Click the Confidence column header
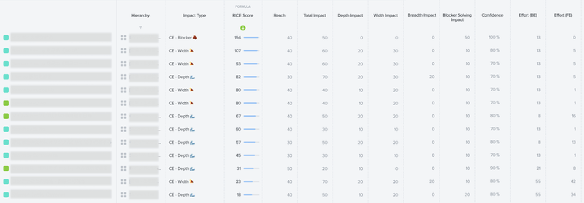Image resolution: width=584 pixels, height=203 pixels. tap(492, 15)
